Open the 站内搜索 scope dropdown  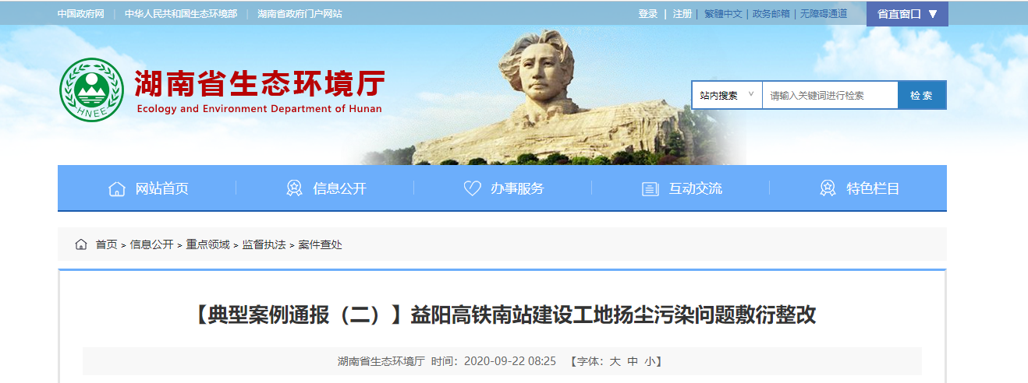(726, 95)
